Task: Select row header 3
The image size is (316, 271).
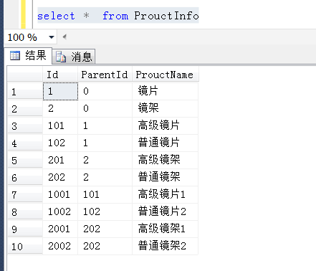Action: [x=25, y=126]
